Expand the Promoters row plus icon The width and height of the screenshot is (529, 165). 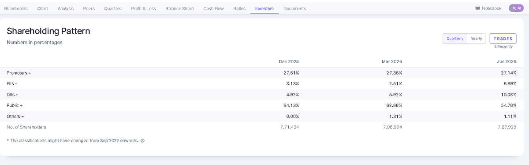pyautogui.click(x=30, y=73)
